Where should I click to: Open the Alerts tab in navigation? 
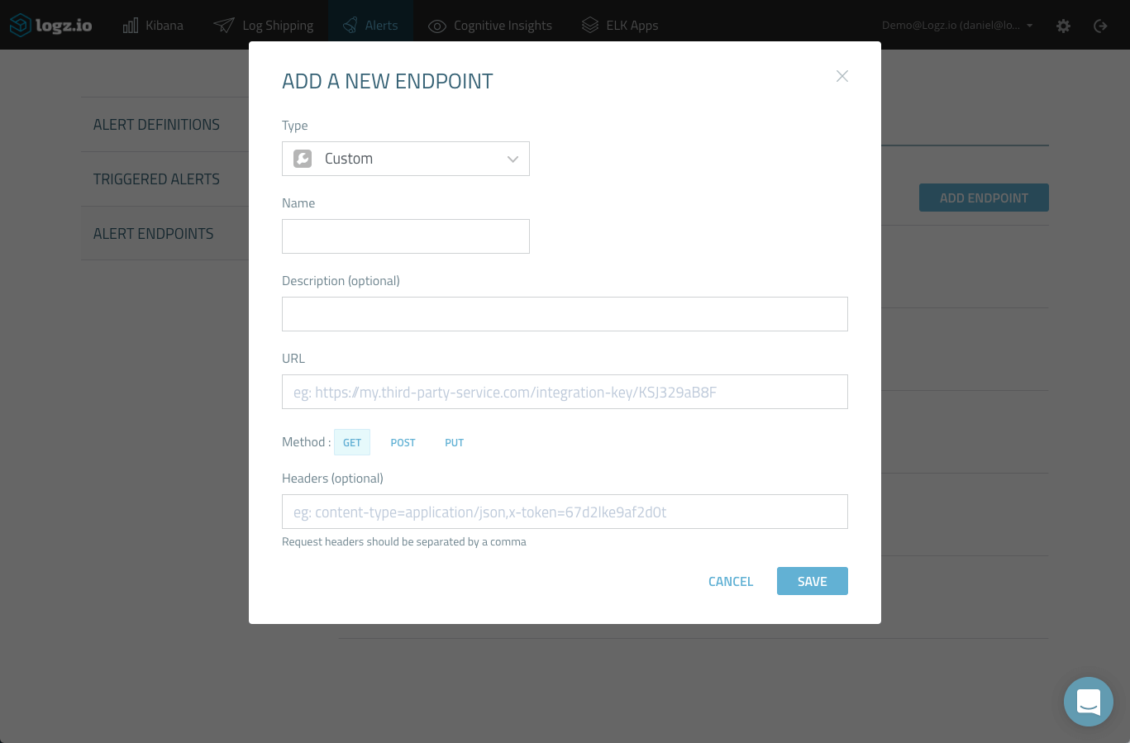coord(370,26)
